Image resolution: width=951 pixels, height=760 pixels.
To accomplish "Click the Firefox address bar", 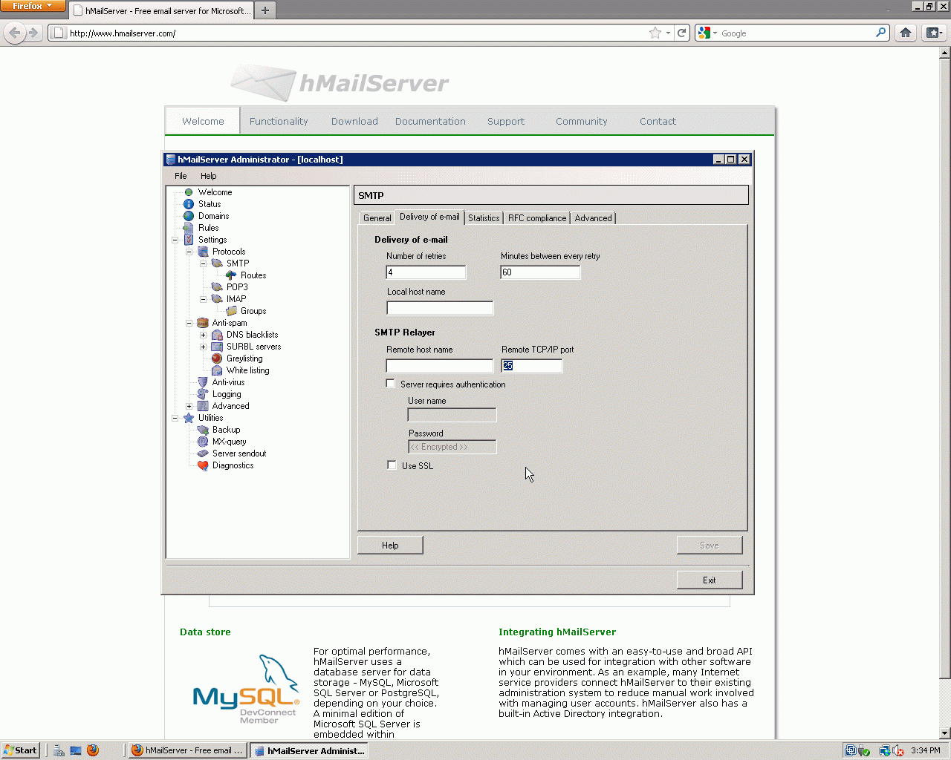I will (357, 33).
